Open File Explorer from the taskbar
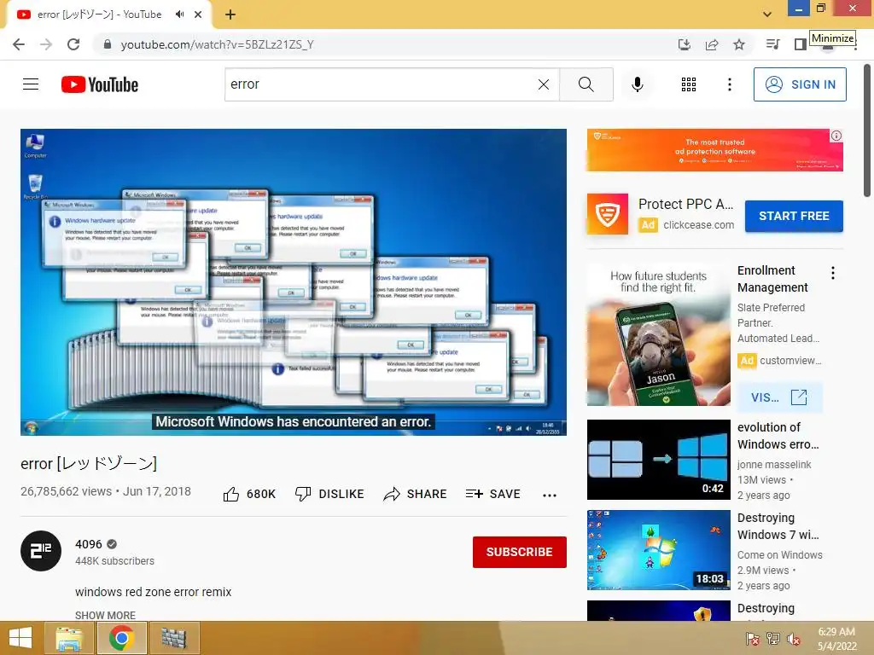This screenshot has width=874, height=655. click(69, 638)
